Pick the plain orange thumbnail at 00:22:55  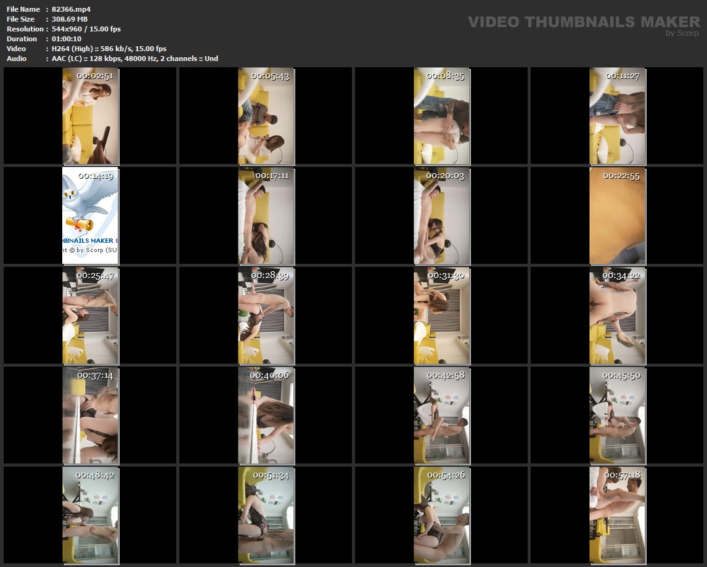[618, 216]
